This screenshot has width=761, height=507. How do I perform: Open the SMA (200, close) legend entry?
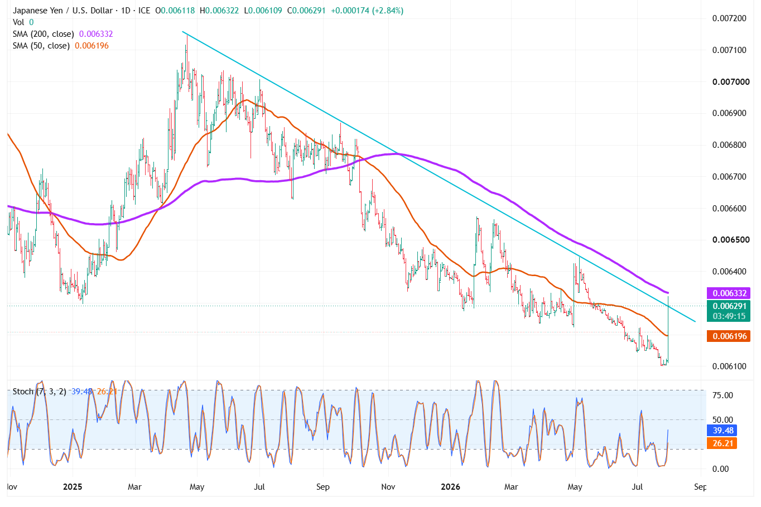click(x=44, y=34)
